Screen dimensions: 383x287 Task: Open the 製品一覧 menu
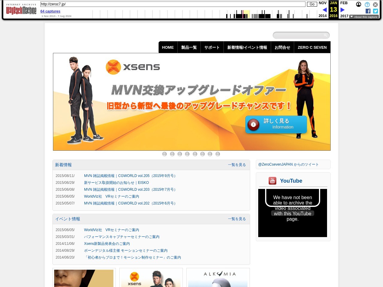pos(189,48)
